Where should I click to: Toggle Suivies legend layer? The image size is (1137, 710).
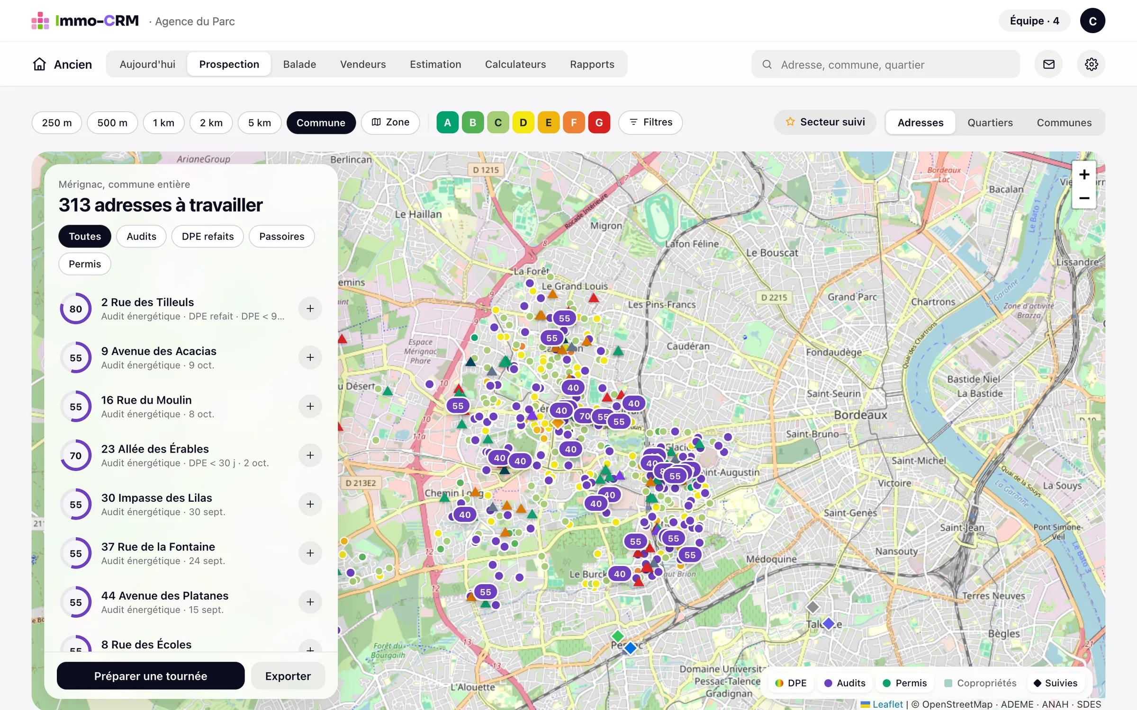point(1056,683)
